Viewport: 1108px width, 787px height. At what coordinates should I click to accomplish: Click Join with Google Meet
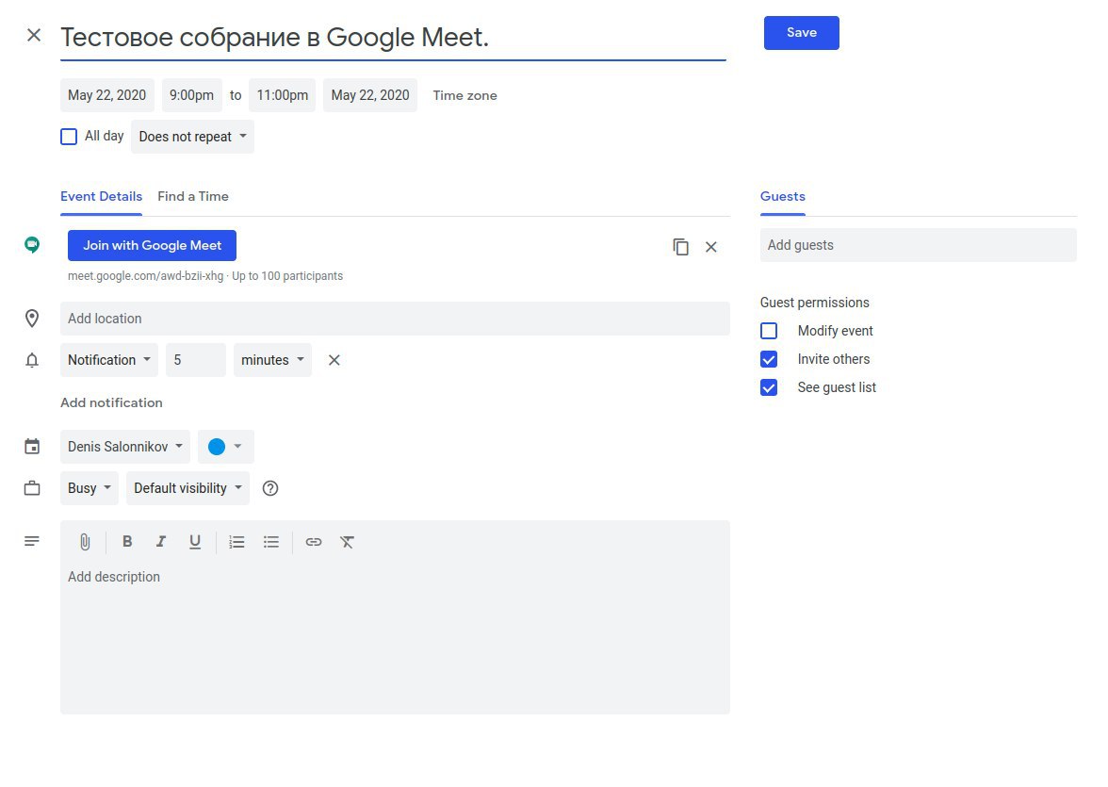point(152,245)
